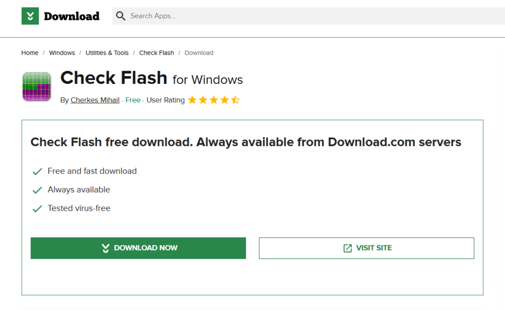Click the checkmark beside Free and fast download
Image resolution: width=505 pixels, height=310 pixels.
pyautogui.click(x=37, y=171)
